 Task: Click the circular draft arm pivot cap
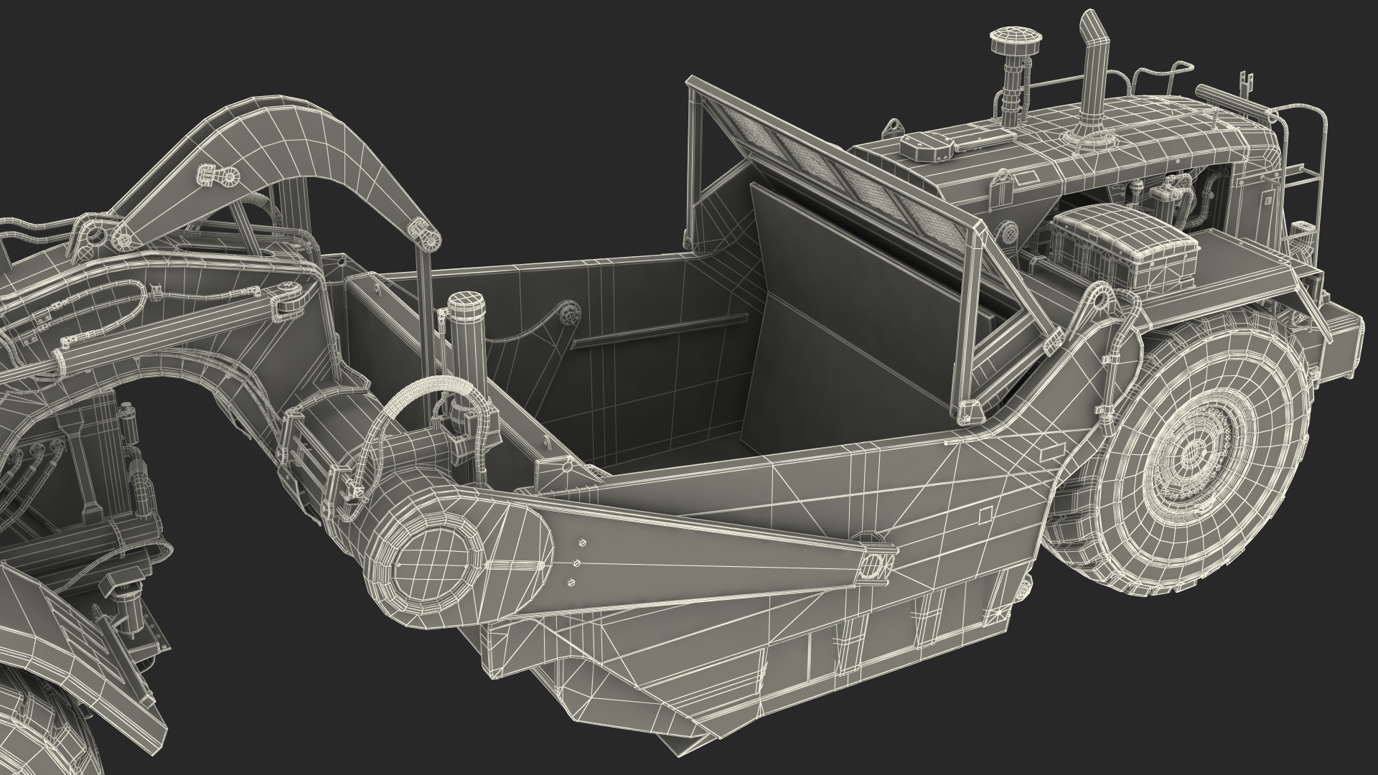pyautogui.click(x=431, y=564)
